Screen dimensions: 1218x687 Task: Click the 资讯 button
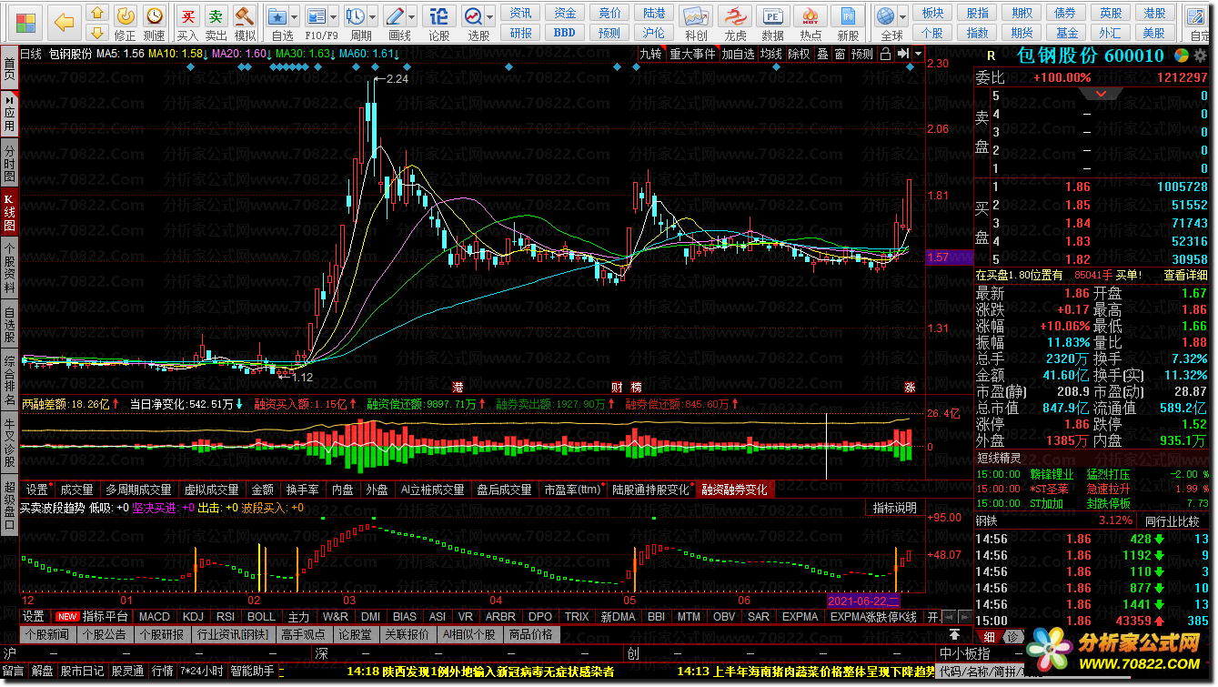[x=521, y=13]
